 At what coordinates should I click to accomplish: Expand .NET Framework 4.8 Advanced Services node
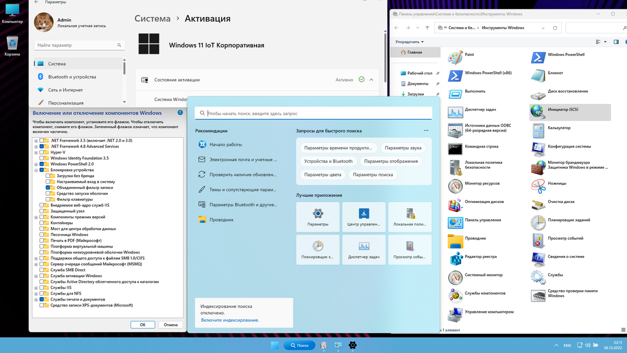(x=36, y=147)
